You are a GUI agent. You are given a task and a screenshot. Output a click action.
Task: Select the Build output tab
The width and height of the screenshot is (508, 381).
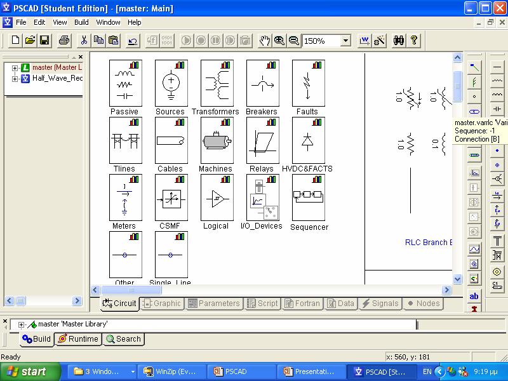37,339
